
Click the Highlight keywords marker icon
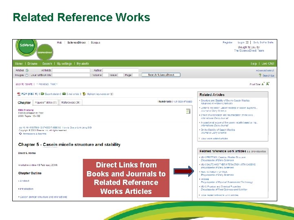point(84,94)
